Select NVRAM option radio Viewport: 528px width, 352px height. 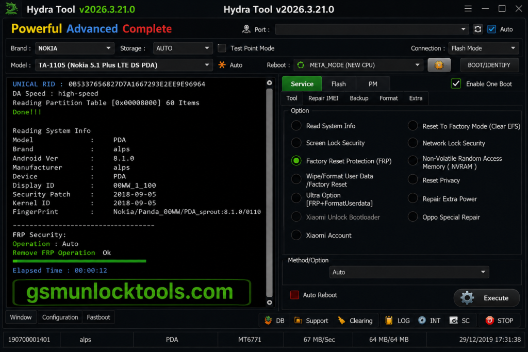click(x=412, y=161)
